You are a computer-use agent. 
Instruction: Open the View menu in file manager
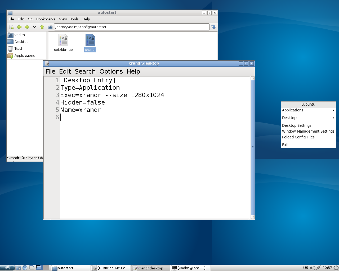[63, 19]
